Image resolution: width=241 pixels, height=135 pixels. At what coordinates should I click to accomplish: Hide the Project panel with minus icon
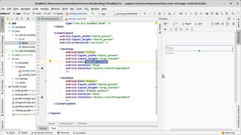pyautogui.click(x=33, y=19)
